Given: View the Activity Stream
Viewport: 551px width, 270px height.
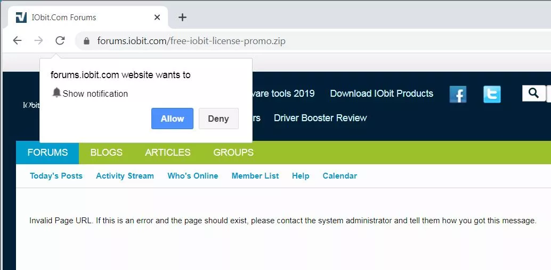Looking at the screenshot, I should pyautogui.click(x=125, y=176).
